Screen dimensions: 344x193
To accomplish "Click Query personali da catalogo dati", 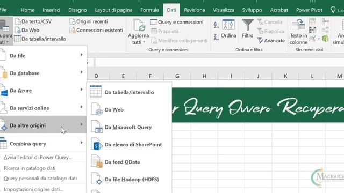I will 40,179.
